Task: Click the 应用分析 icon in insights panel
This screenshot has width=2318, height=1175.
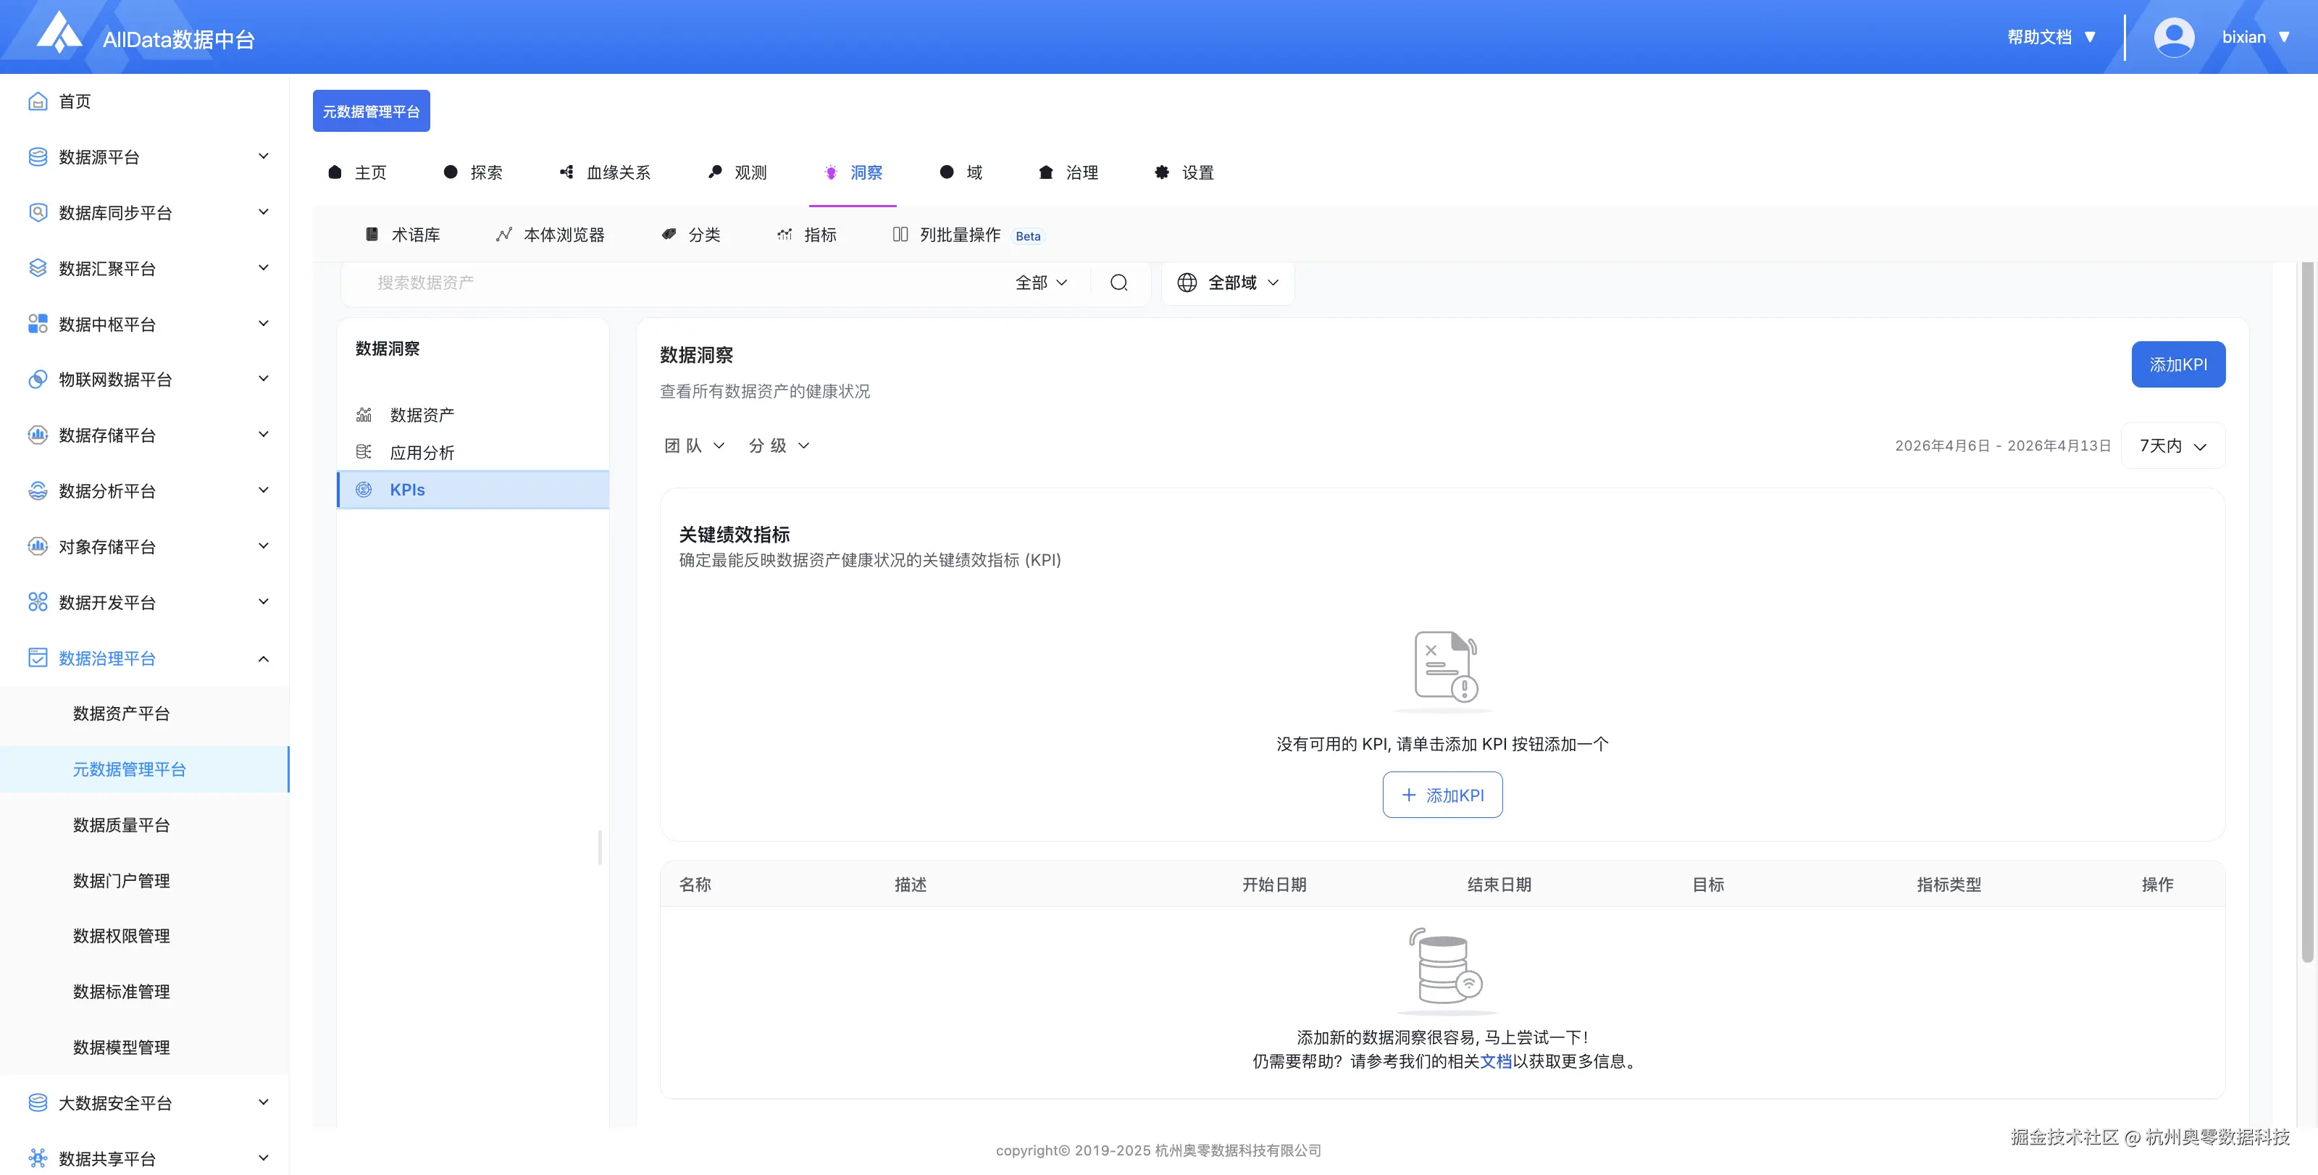Action: [x=364, y=453]
